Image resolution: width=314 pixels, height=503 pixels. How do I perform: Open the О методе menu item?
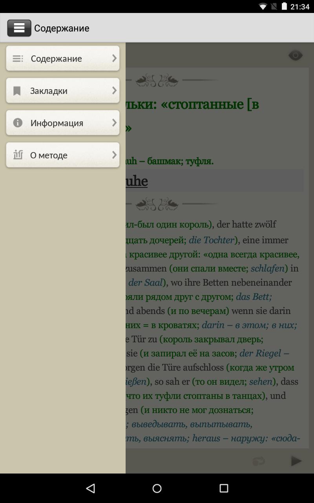(63, 155)
